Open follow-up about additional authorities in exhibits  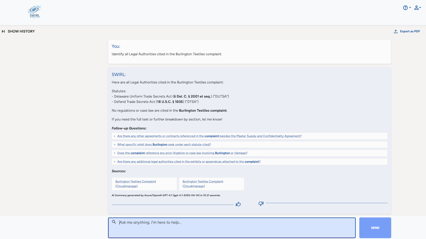point(189,162)
